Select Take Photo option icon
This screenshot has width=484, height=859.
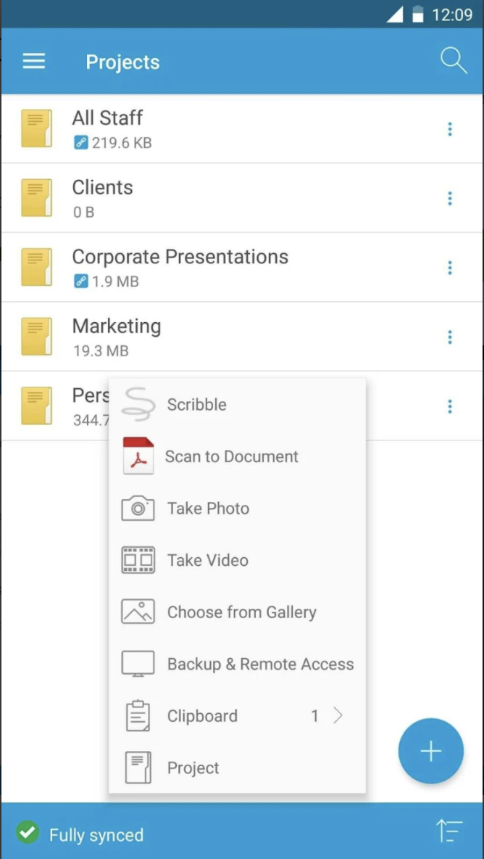tap(138, 508)
